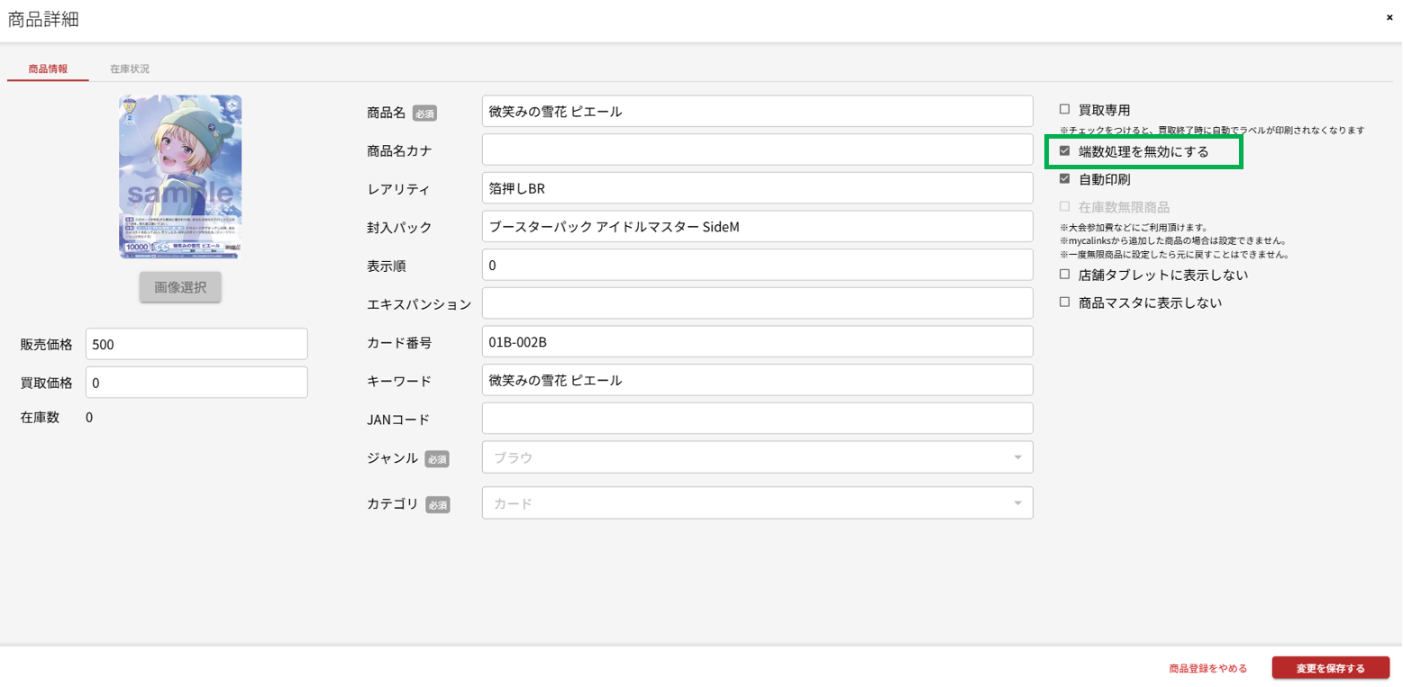Disable the 自動印刷 checkbox
This screenshot has height=687, width=1403.
(1064, 178)
